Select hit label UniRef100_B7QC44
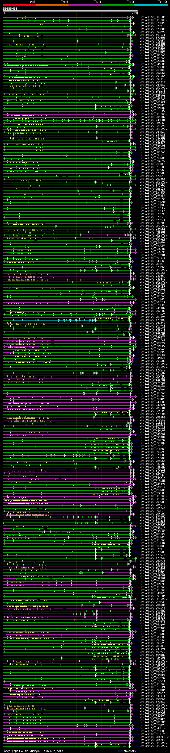This screenshot has height=753, width=170. tap(152, 176)
